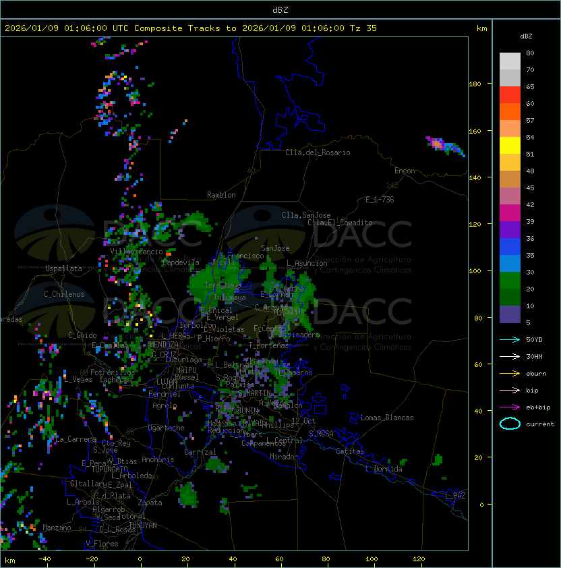Click the 'L_Dormida' map label
This screenshot has width=561, height=568.
pyautogui.click(x=384, y=469)
